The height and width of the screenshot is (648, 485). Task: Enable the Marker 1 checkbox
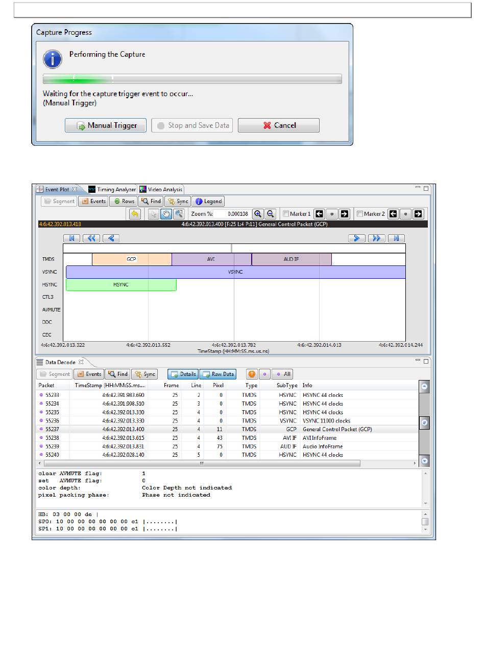click(286, 214)
